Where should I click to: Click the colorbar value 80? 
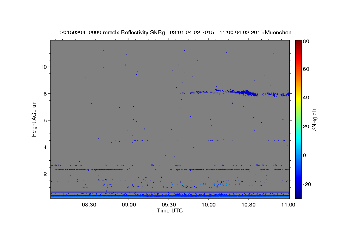point(306,41)
